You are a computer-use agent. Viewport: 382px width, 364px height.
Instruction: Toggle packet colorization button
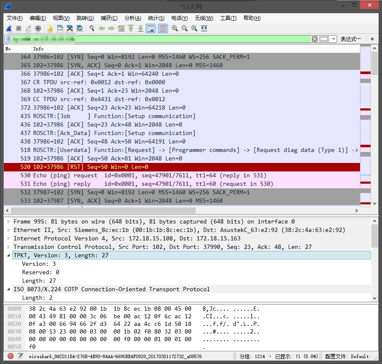163,28
